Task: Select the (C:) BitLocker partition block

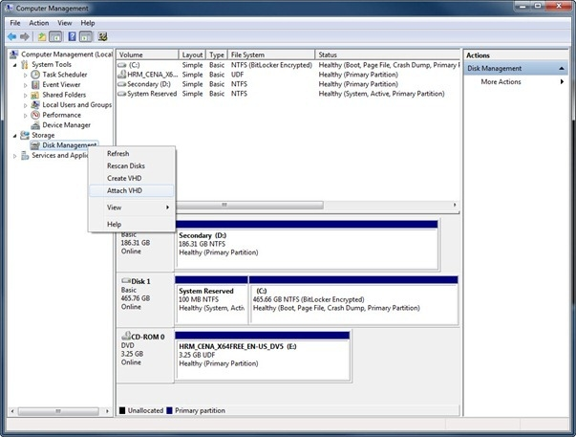Action: pyautogui.click(x=353, y=300)
